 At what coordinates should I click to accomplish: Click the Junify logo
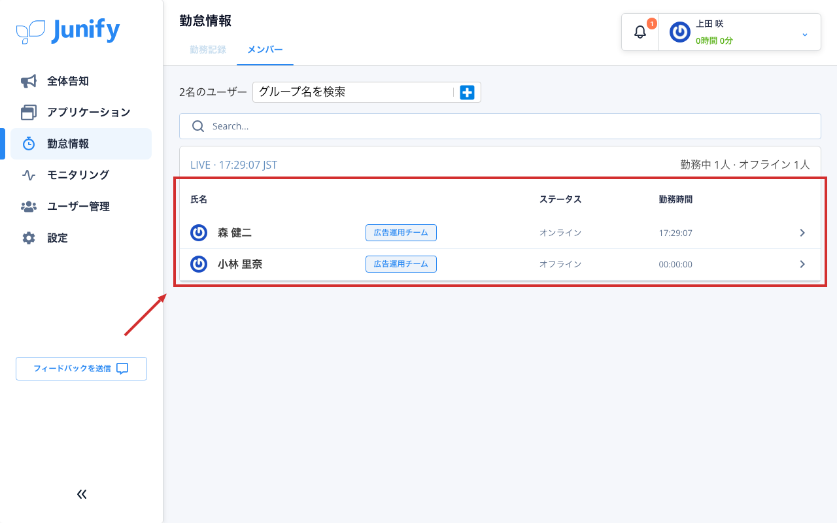68,31
